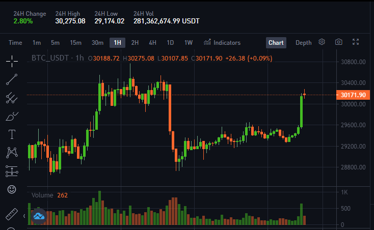The height and width of the screenshot is (230, 374).
Task: Switch to the Chart view
Action: 276,43
